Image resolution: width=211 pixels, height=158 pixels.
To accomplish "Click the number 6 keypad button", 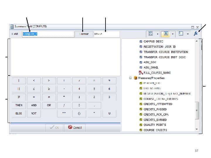I will 109,89.
